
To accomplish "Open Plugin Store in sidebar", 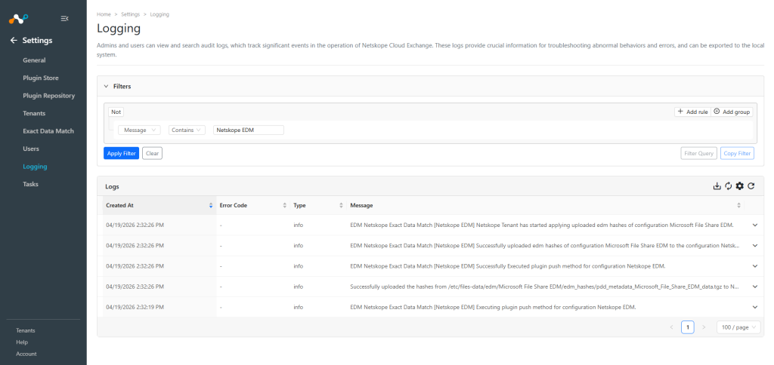I will [x=41, y=78].
